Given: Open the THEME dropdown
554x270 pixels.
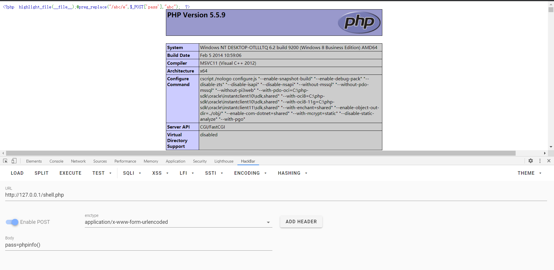Looking at the screenshot, I should click(x=529, y=173).
